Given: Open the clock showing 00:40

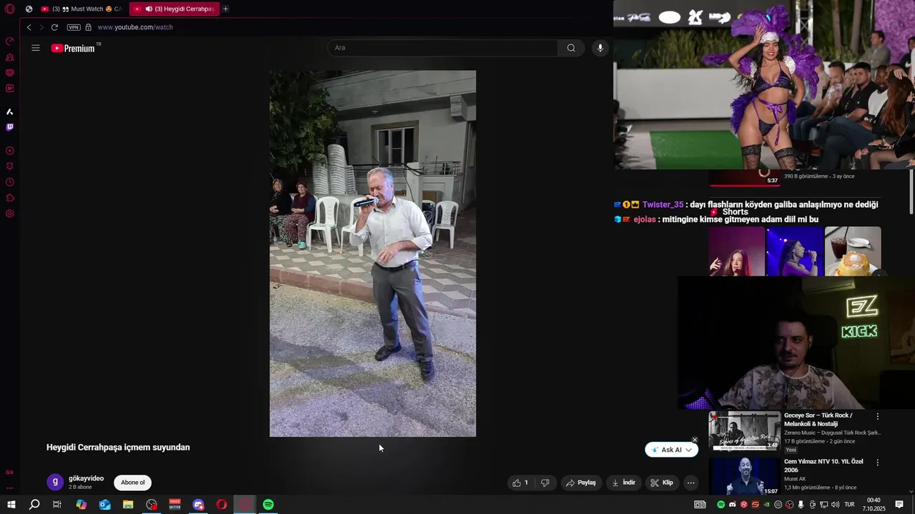Looking at the screenshot, I should (874, 505).
